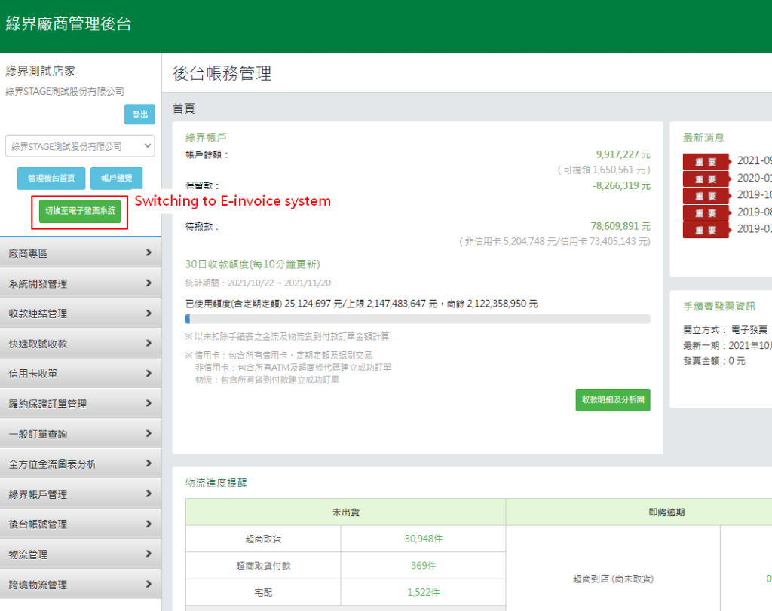The height and width of the screenshot is (611, 772).
Task: Click the arrow icon on 跨境物流管理
Action: pos(150,583)
